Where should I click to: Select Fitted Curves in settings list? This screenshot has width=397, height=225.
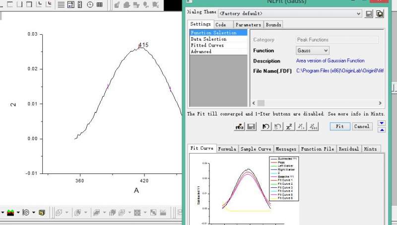pyautogui.click(x=218, y=45)
